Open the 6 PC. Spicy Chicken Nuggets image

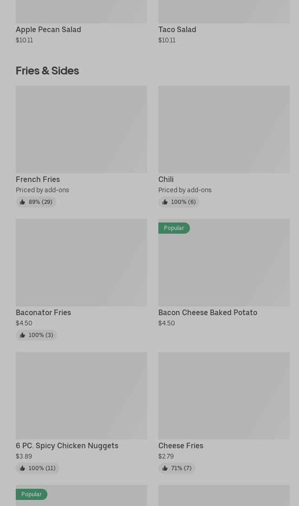coord(81,395)
